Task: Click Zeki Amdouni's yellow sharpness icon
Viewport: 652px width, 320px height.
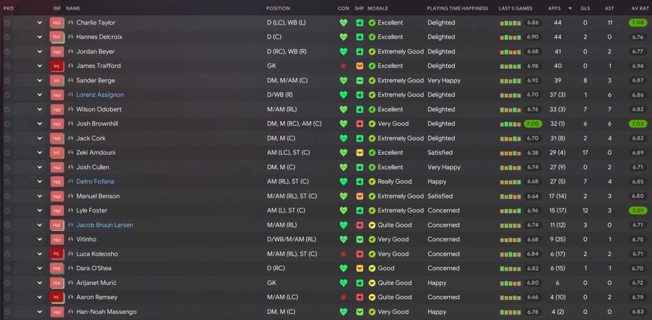Action: click(360, 153)
